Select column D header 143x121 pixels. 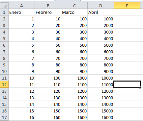click(101, 6)
